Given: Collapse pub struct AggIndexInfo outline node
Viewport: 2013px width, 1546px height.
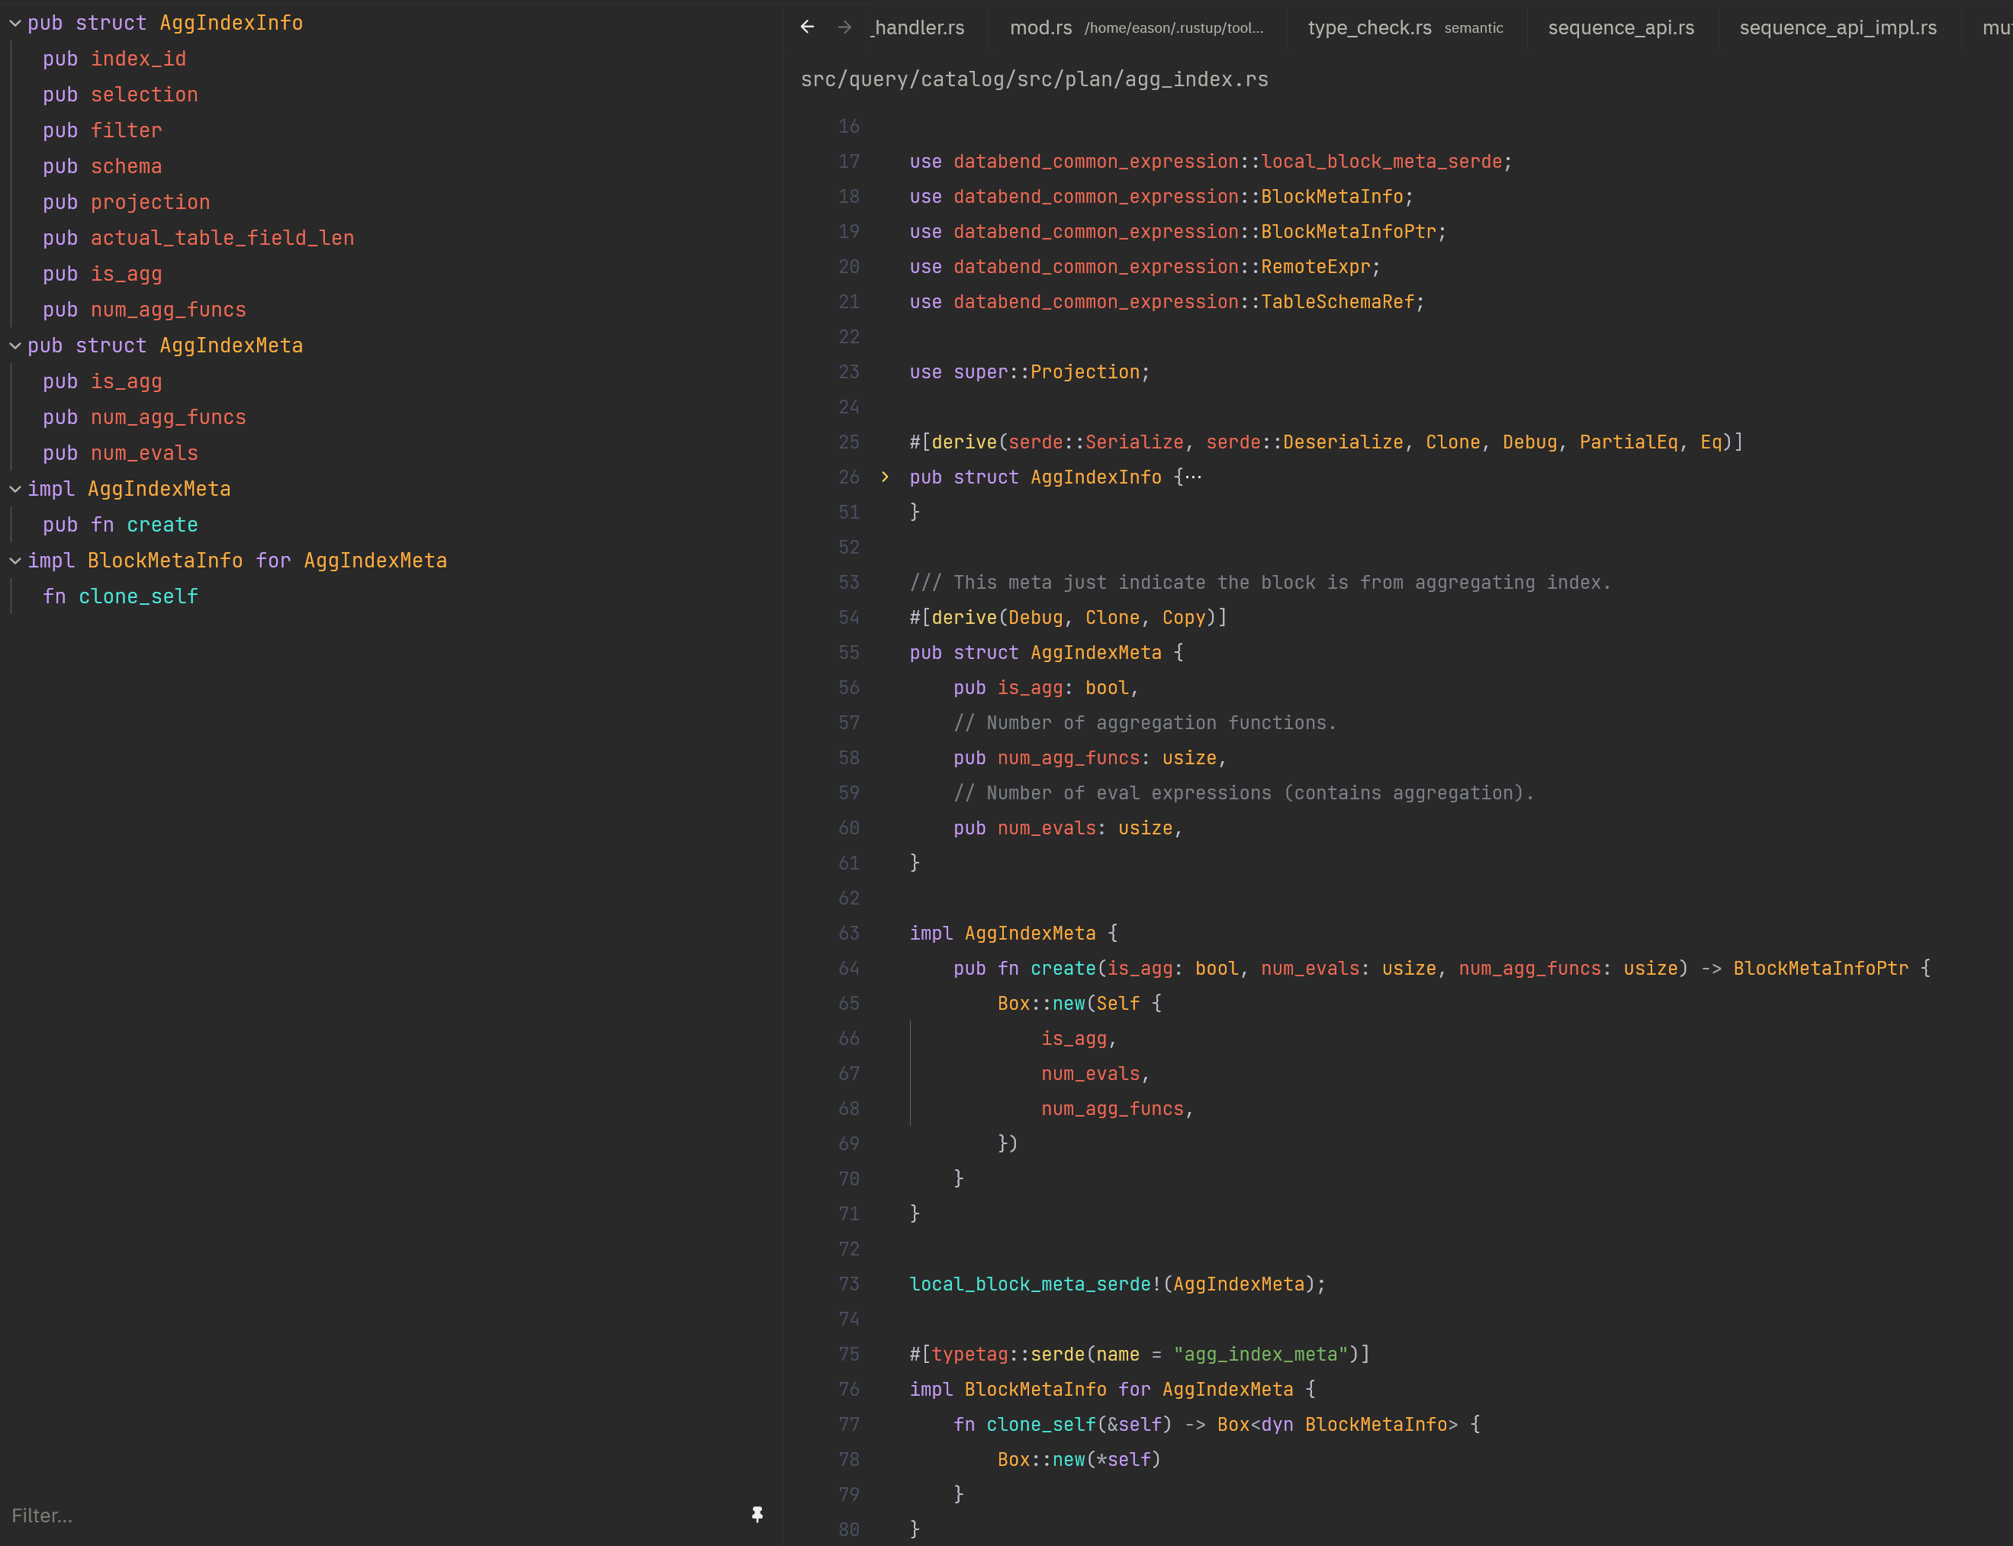Looking at the screenshot, I should (16, 23).
